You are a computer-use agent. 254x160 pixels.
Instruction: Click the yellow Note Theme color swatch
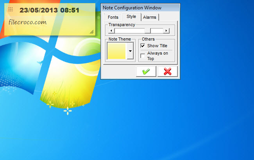[116, 51]
